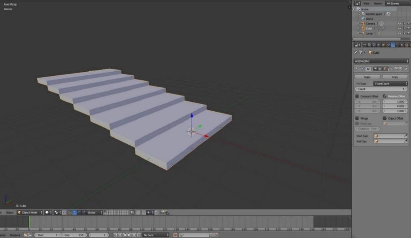
Task: Open the Add Modifier dropdown
Action: click(381, 61)
